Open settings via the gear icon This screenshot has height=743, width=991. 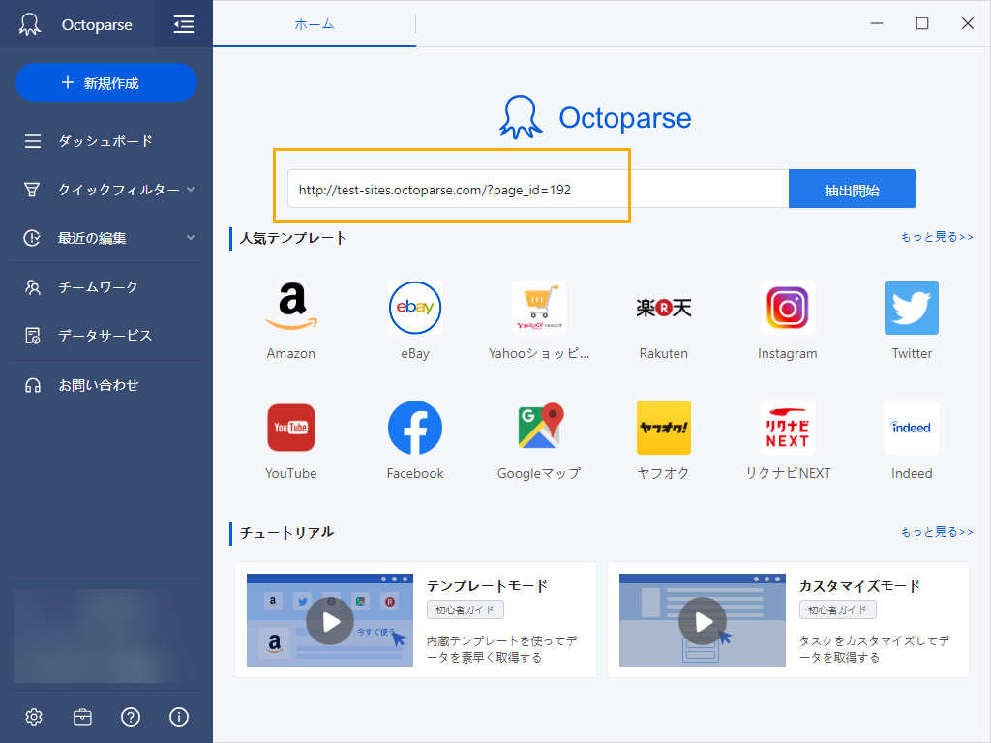[x=34, y=717]
